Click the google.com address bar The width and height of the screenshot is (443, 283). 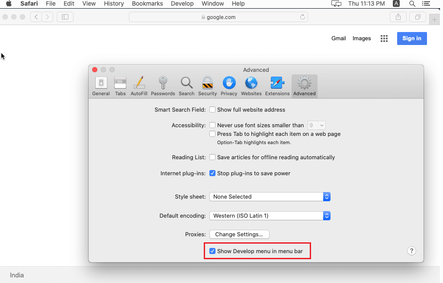tap(218, 17)
